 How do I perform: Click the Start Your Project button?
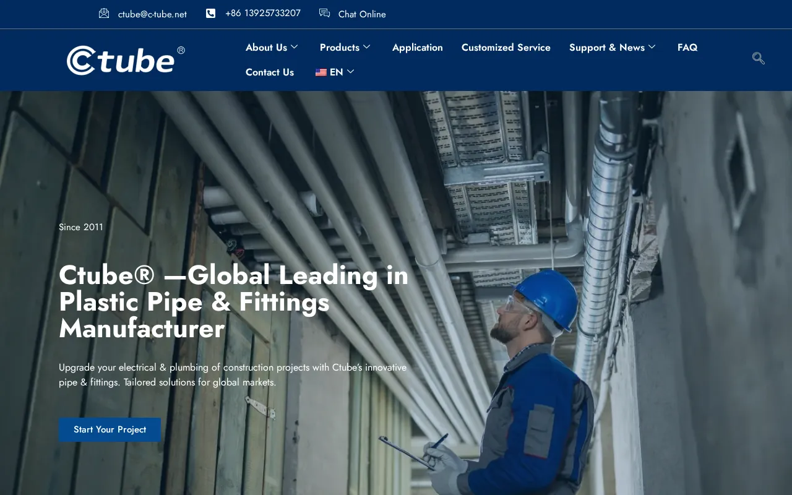(x=110, y=429)
